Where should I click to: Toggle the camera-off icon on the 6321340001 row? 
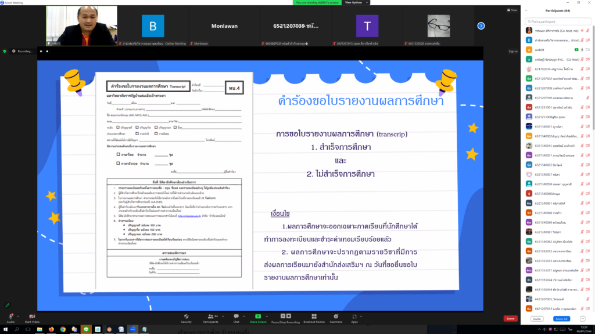[588, 126]
